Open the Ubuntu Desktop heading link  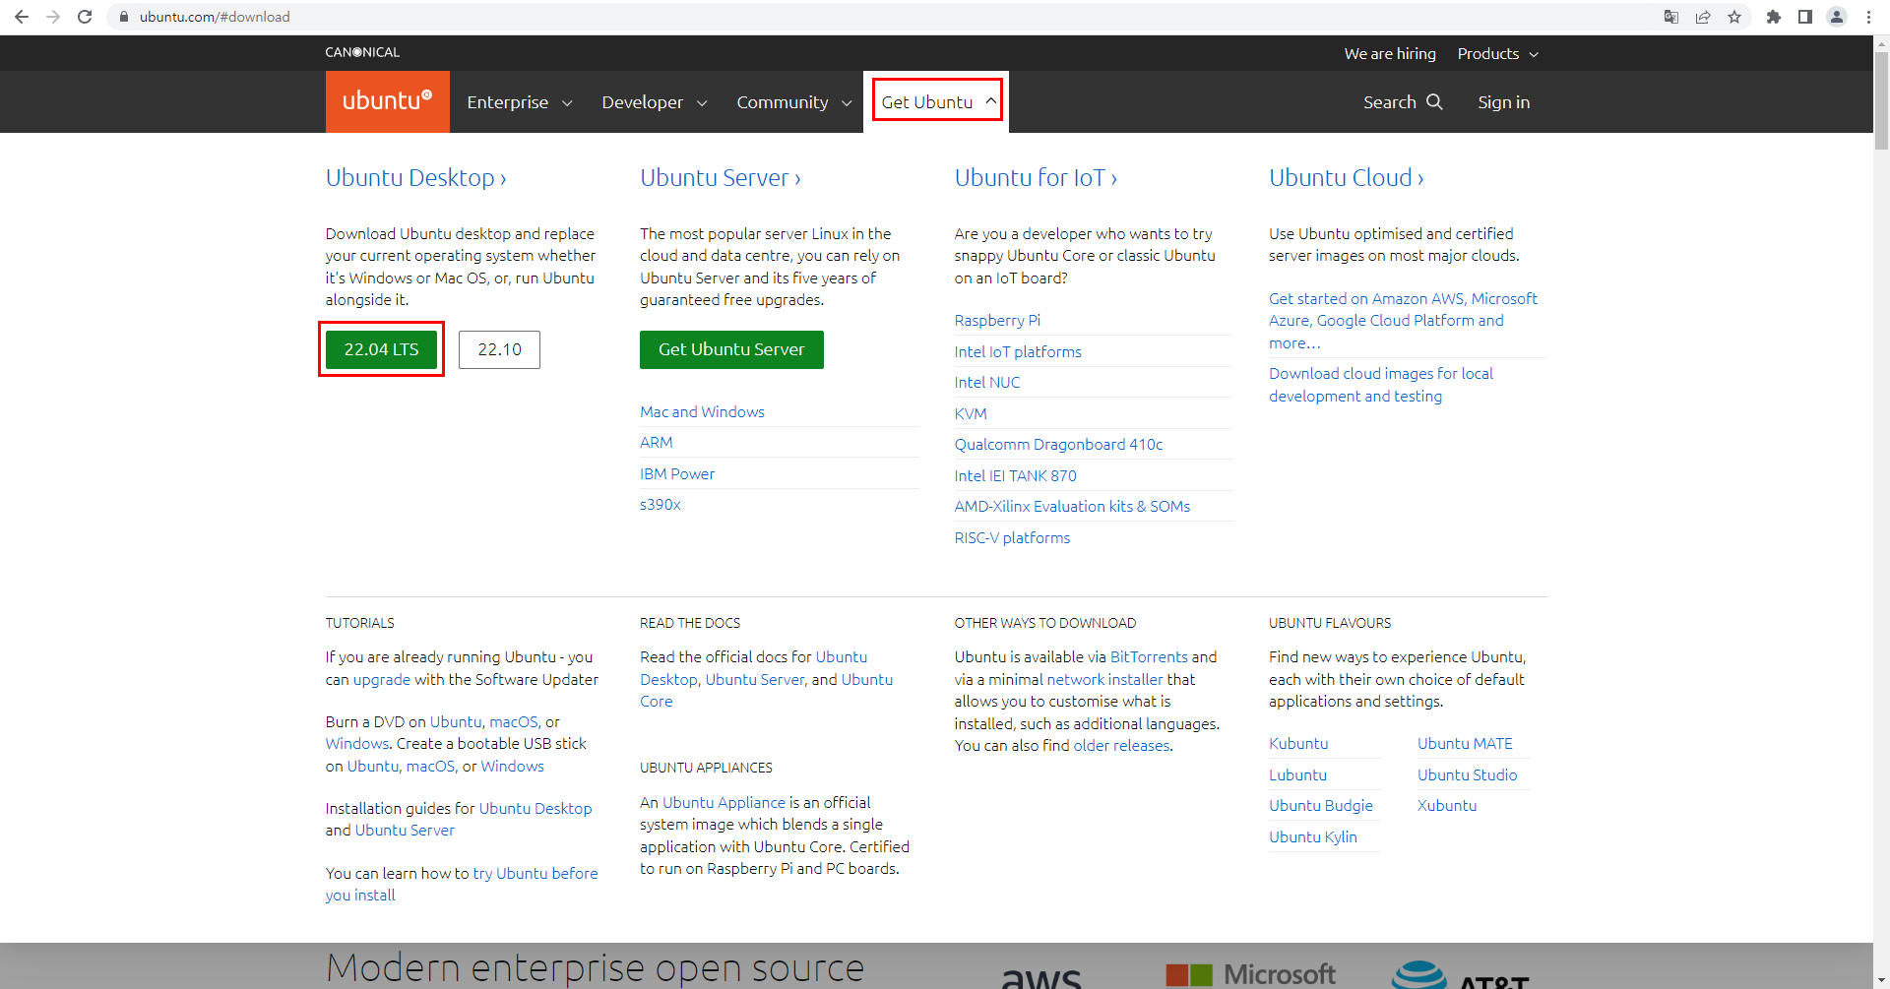click(415, 177)
